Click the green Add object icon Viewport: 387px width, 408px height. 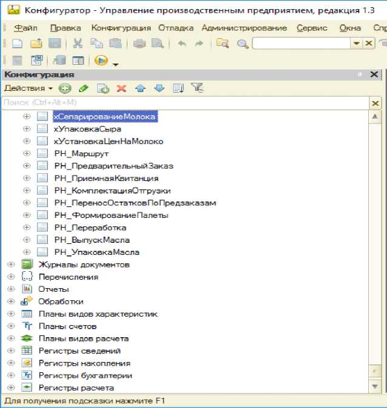click(x=65, y=88)
